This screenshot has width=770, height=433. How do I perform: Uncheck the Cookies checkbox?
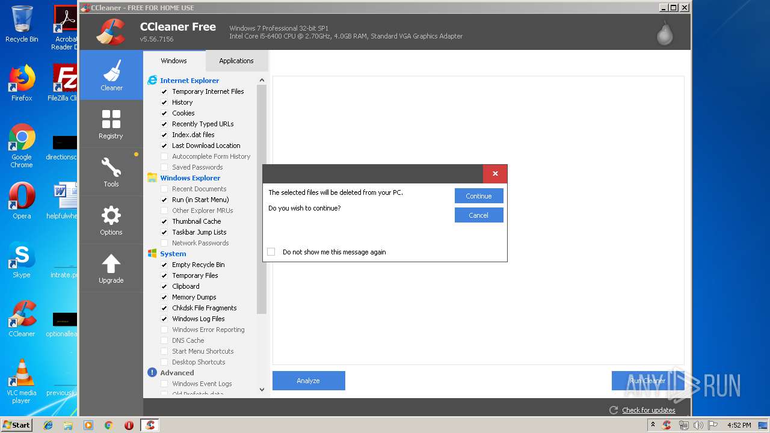(164, 113)
